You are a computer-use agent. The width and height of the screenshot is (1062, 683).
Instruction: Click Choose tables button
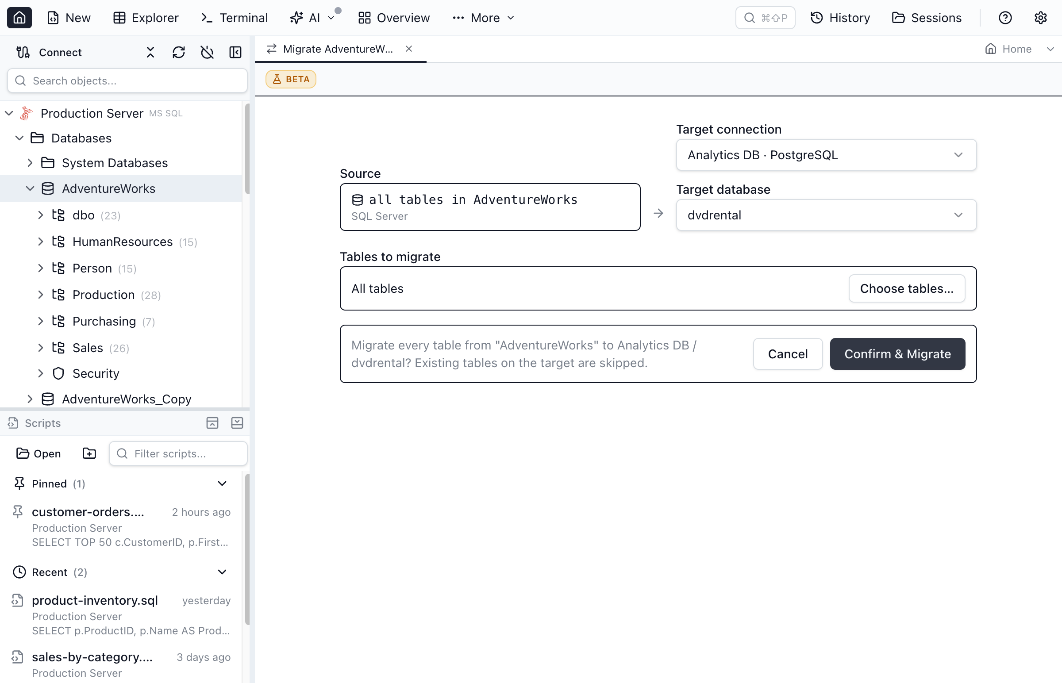906,288
